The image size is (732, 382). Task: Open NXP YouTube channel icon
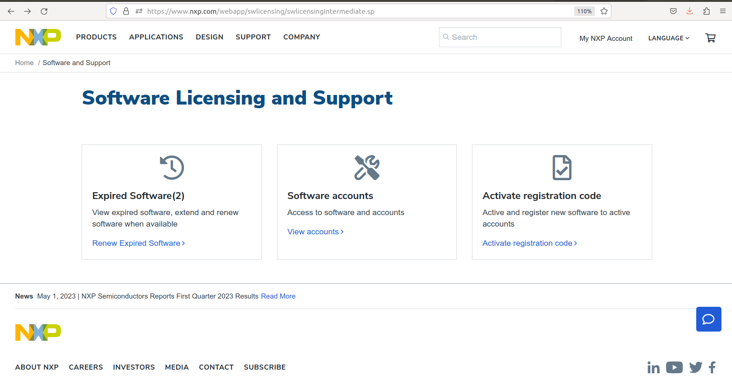click(674, 367)
